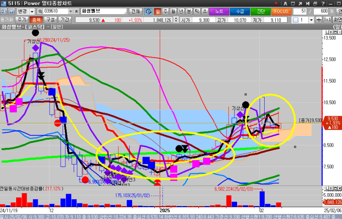Click the add new window icon in title bar
Image resolution: width=342 pixels, height=219 pixels.
tap(293, 4)
